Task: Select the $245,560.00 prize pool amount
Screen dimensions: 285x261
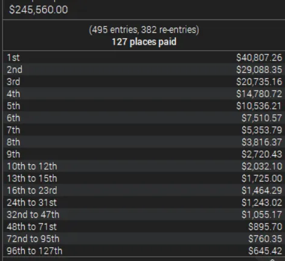Action: tap(39, 10)
